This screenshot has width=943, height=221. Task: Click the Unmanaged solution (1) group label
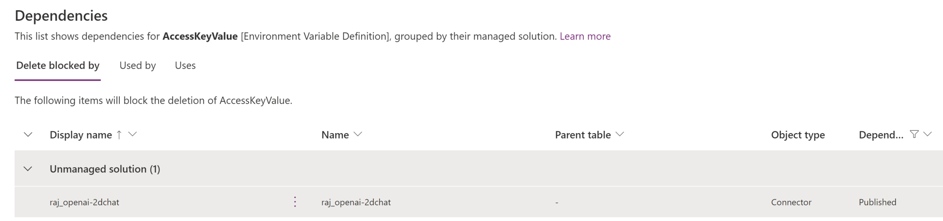coord(105,169)
